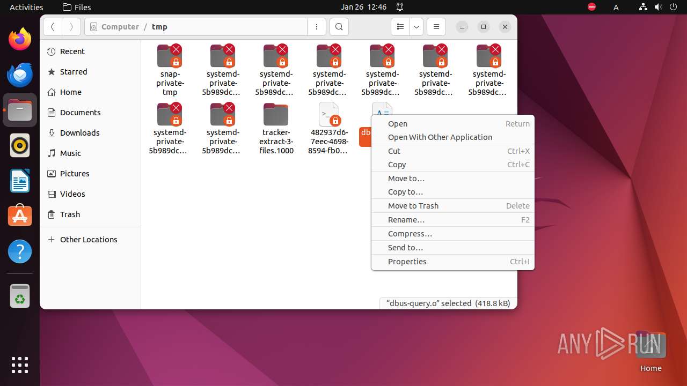
Task: Open Other Locations in the sidebar
Action: 90,240
